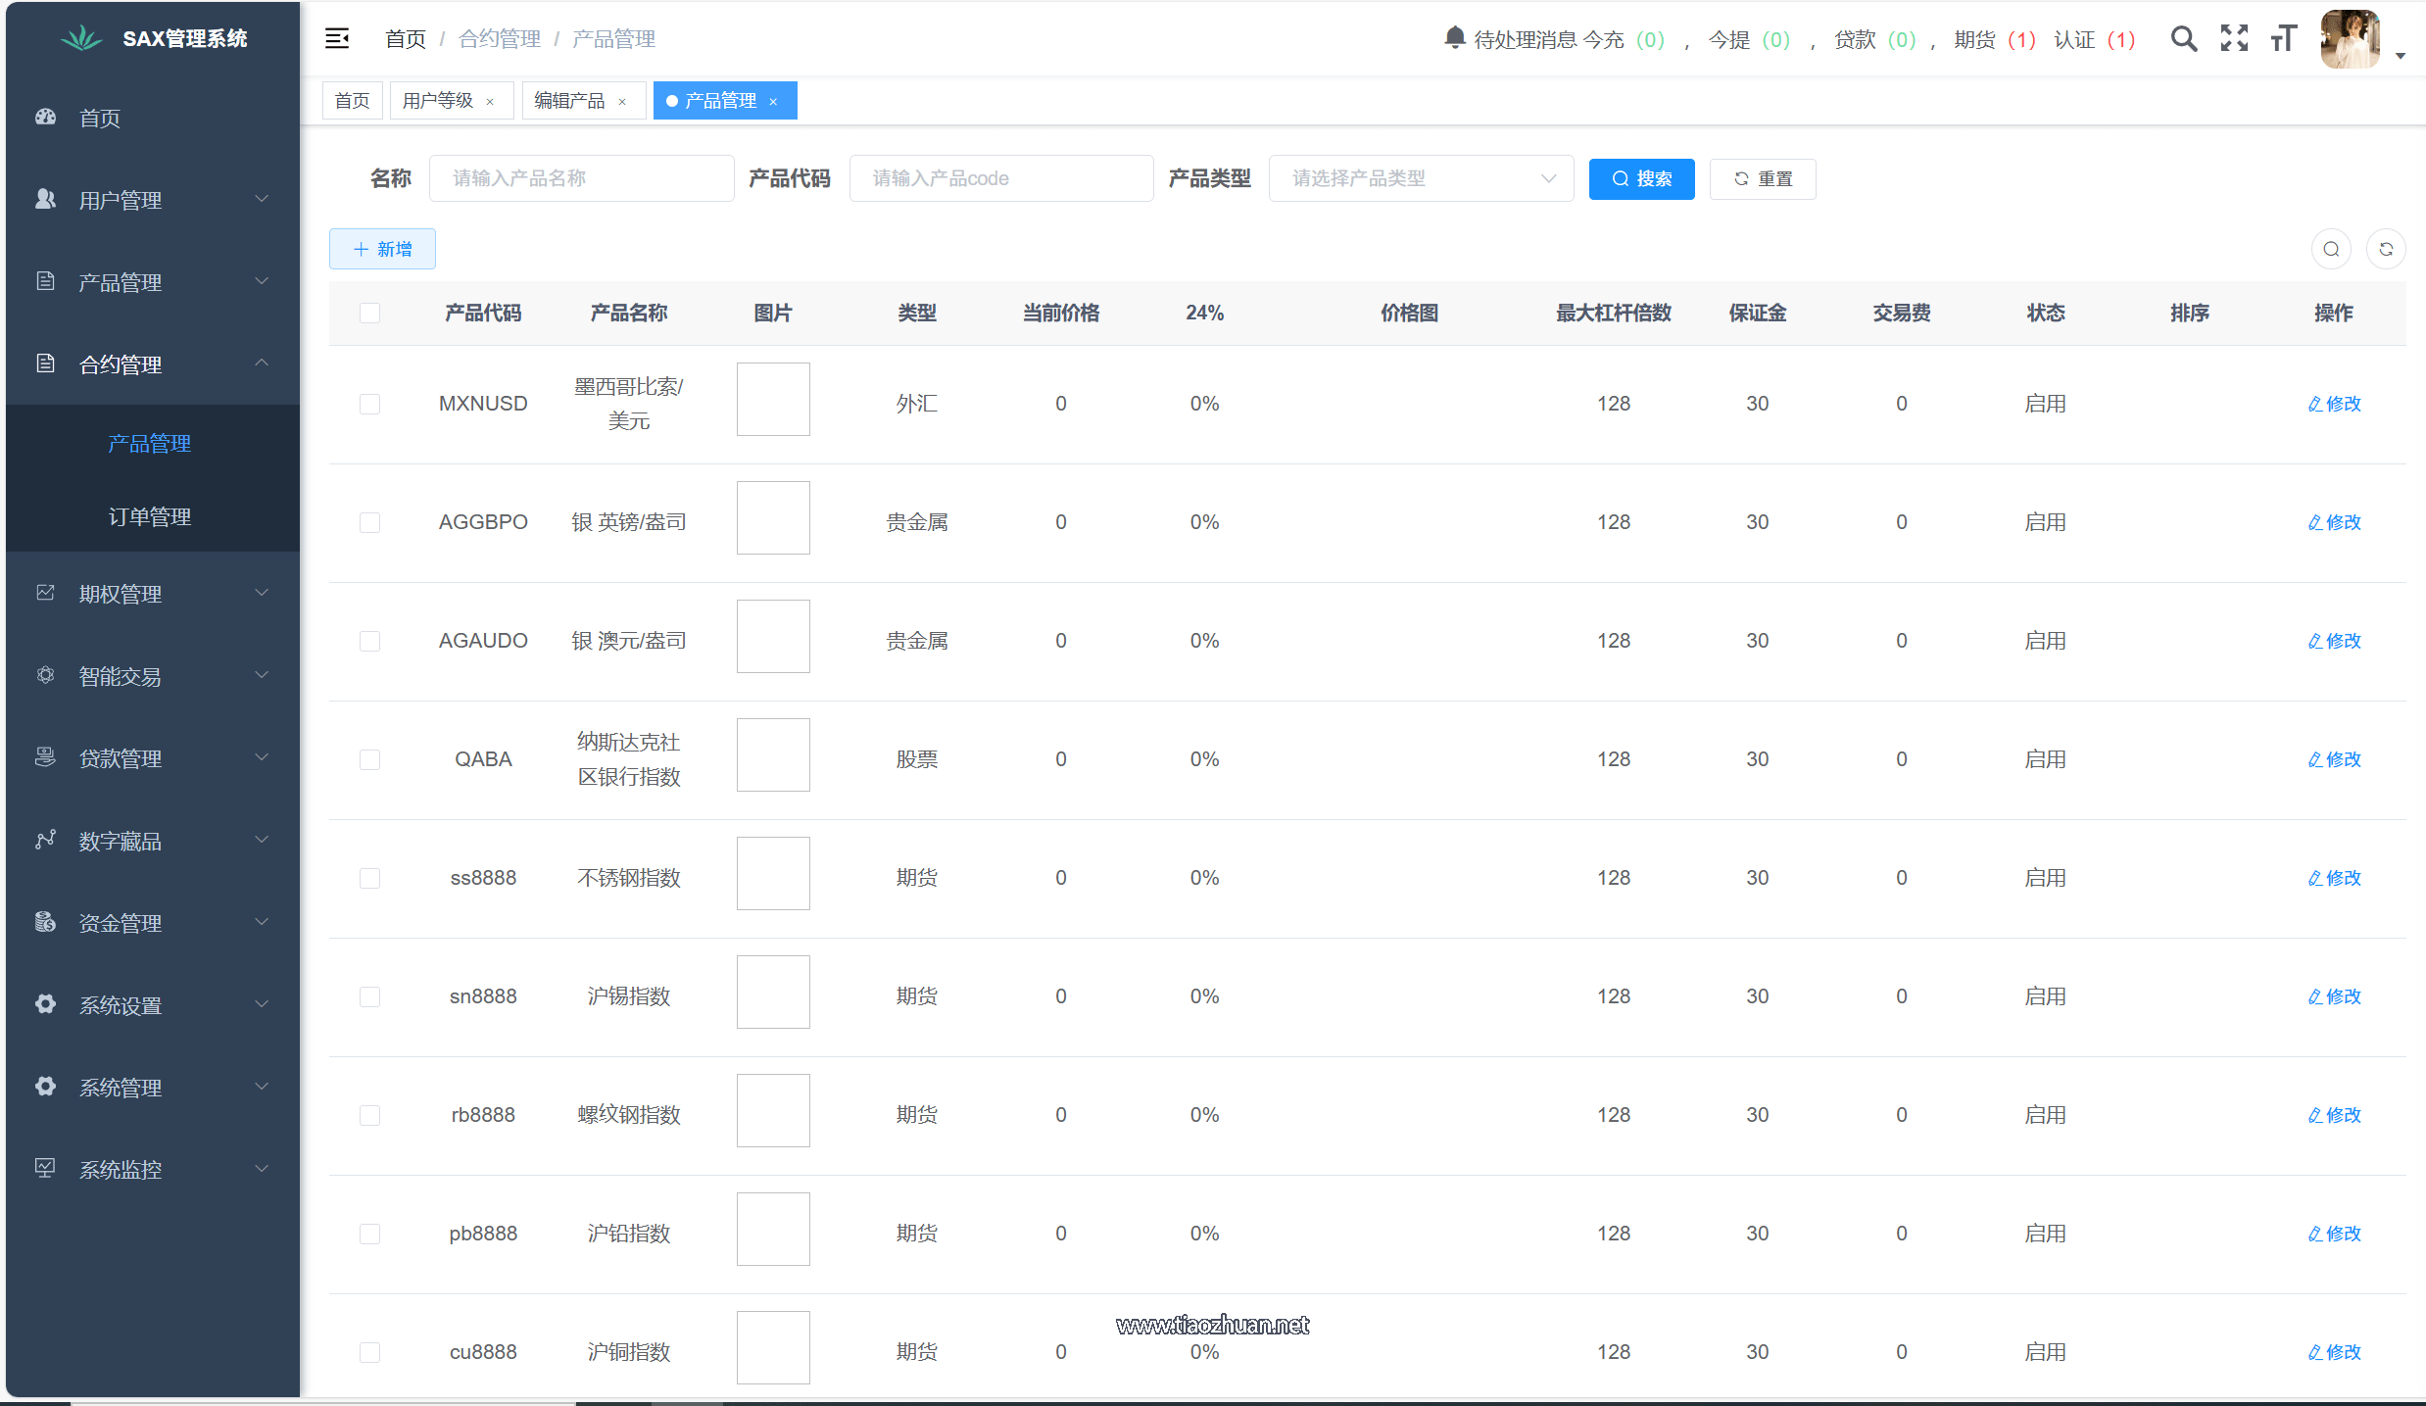Viewport: 2426px width, 1406px height.
Task: Open the header search magnifier icon
Action: (x=2183, y=39)
